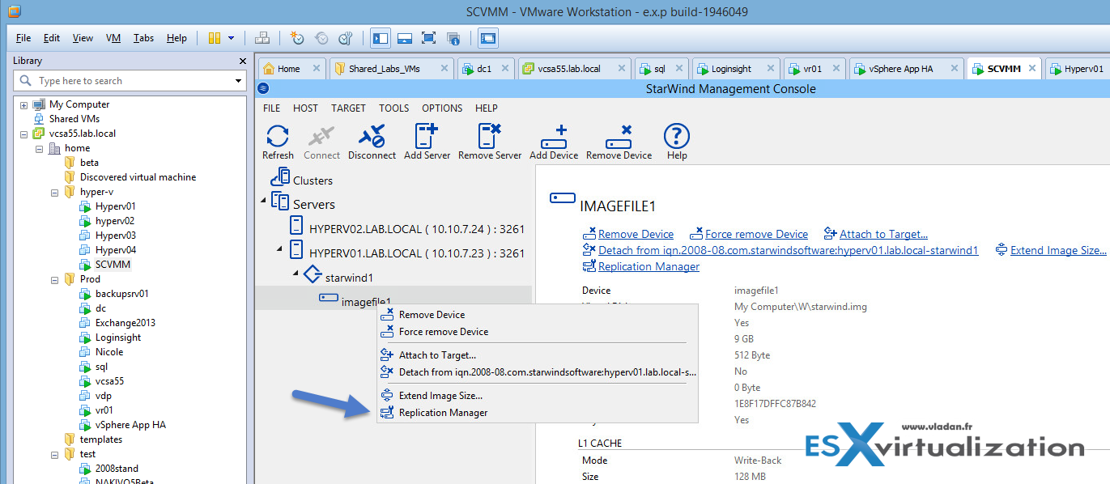Viewport: 1110px width, 484px height.
Task: Select Exchange2013 VM in Library
Action: [x=125, y=323]
